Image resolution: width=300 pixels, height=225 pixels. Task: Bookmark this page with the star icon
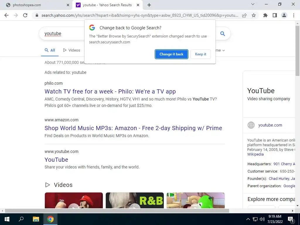click(x=254, y=15)
